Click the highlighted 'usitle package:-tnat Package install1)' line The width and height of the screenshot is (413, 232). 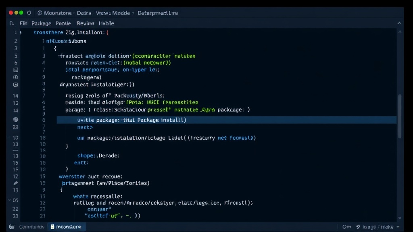click(227, 120)
